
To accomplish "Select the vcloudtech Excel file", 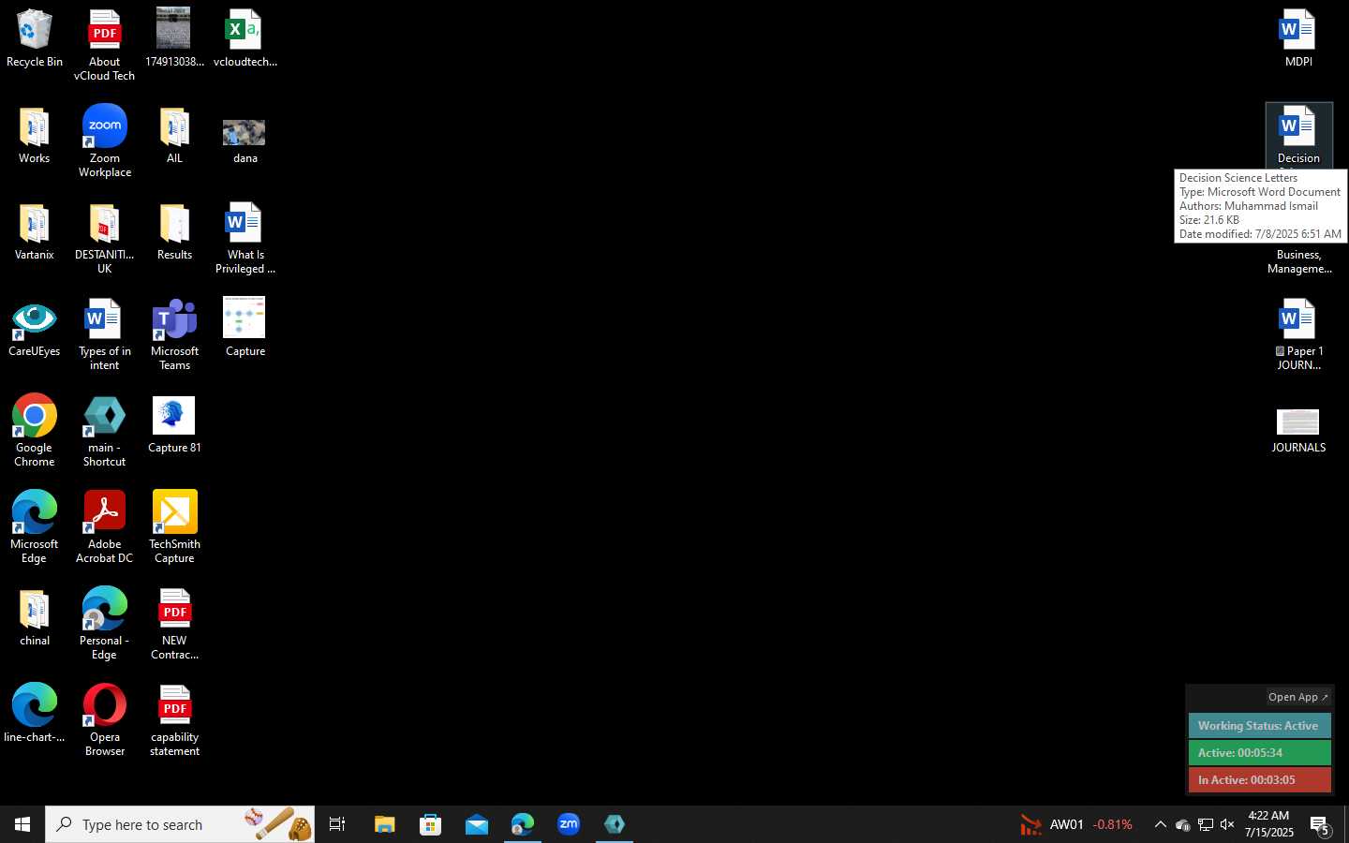I will pos(245,39).
